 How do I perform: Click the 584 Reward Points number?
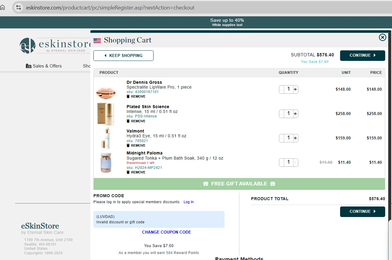[169, 253]
